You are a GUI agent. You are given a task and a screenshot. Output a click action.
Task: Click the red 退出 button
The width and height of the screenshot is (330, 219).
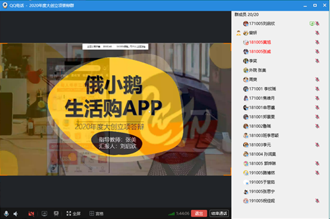coord(199,214)
